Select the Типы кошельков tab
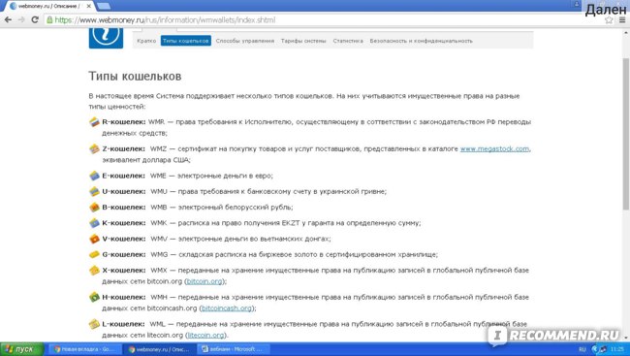 (186, 41)
